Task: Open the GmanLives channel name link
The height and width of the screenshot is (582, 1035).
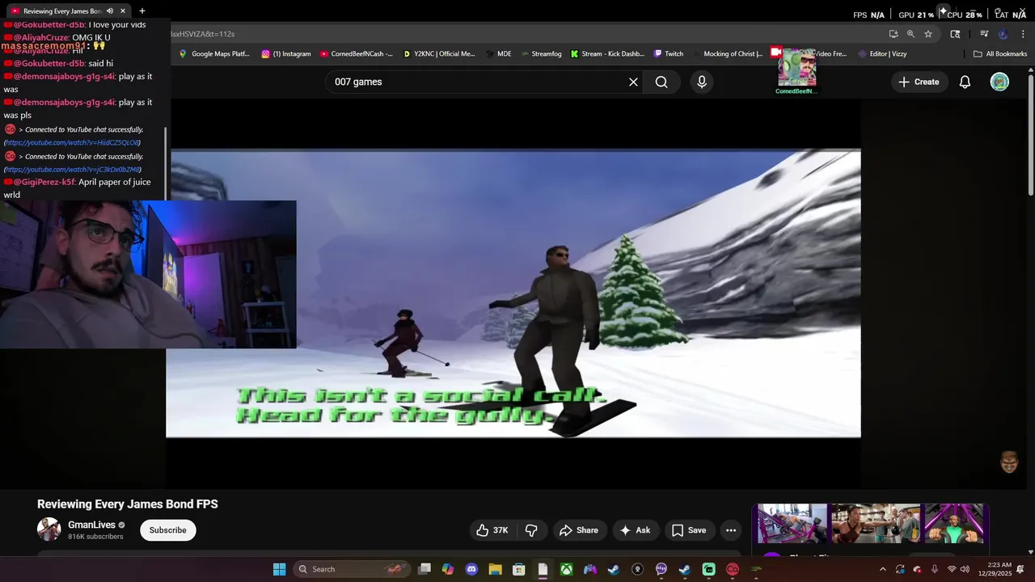Action: point(91,525)
